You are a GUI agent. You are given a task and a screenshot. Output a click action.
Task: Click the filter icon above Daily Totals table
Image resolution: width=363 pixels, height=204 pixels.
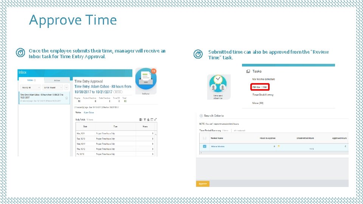tap(145, 120)
